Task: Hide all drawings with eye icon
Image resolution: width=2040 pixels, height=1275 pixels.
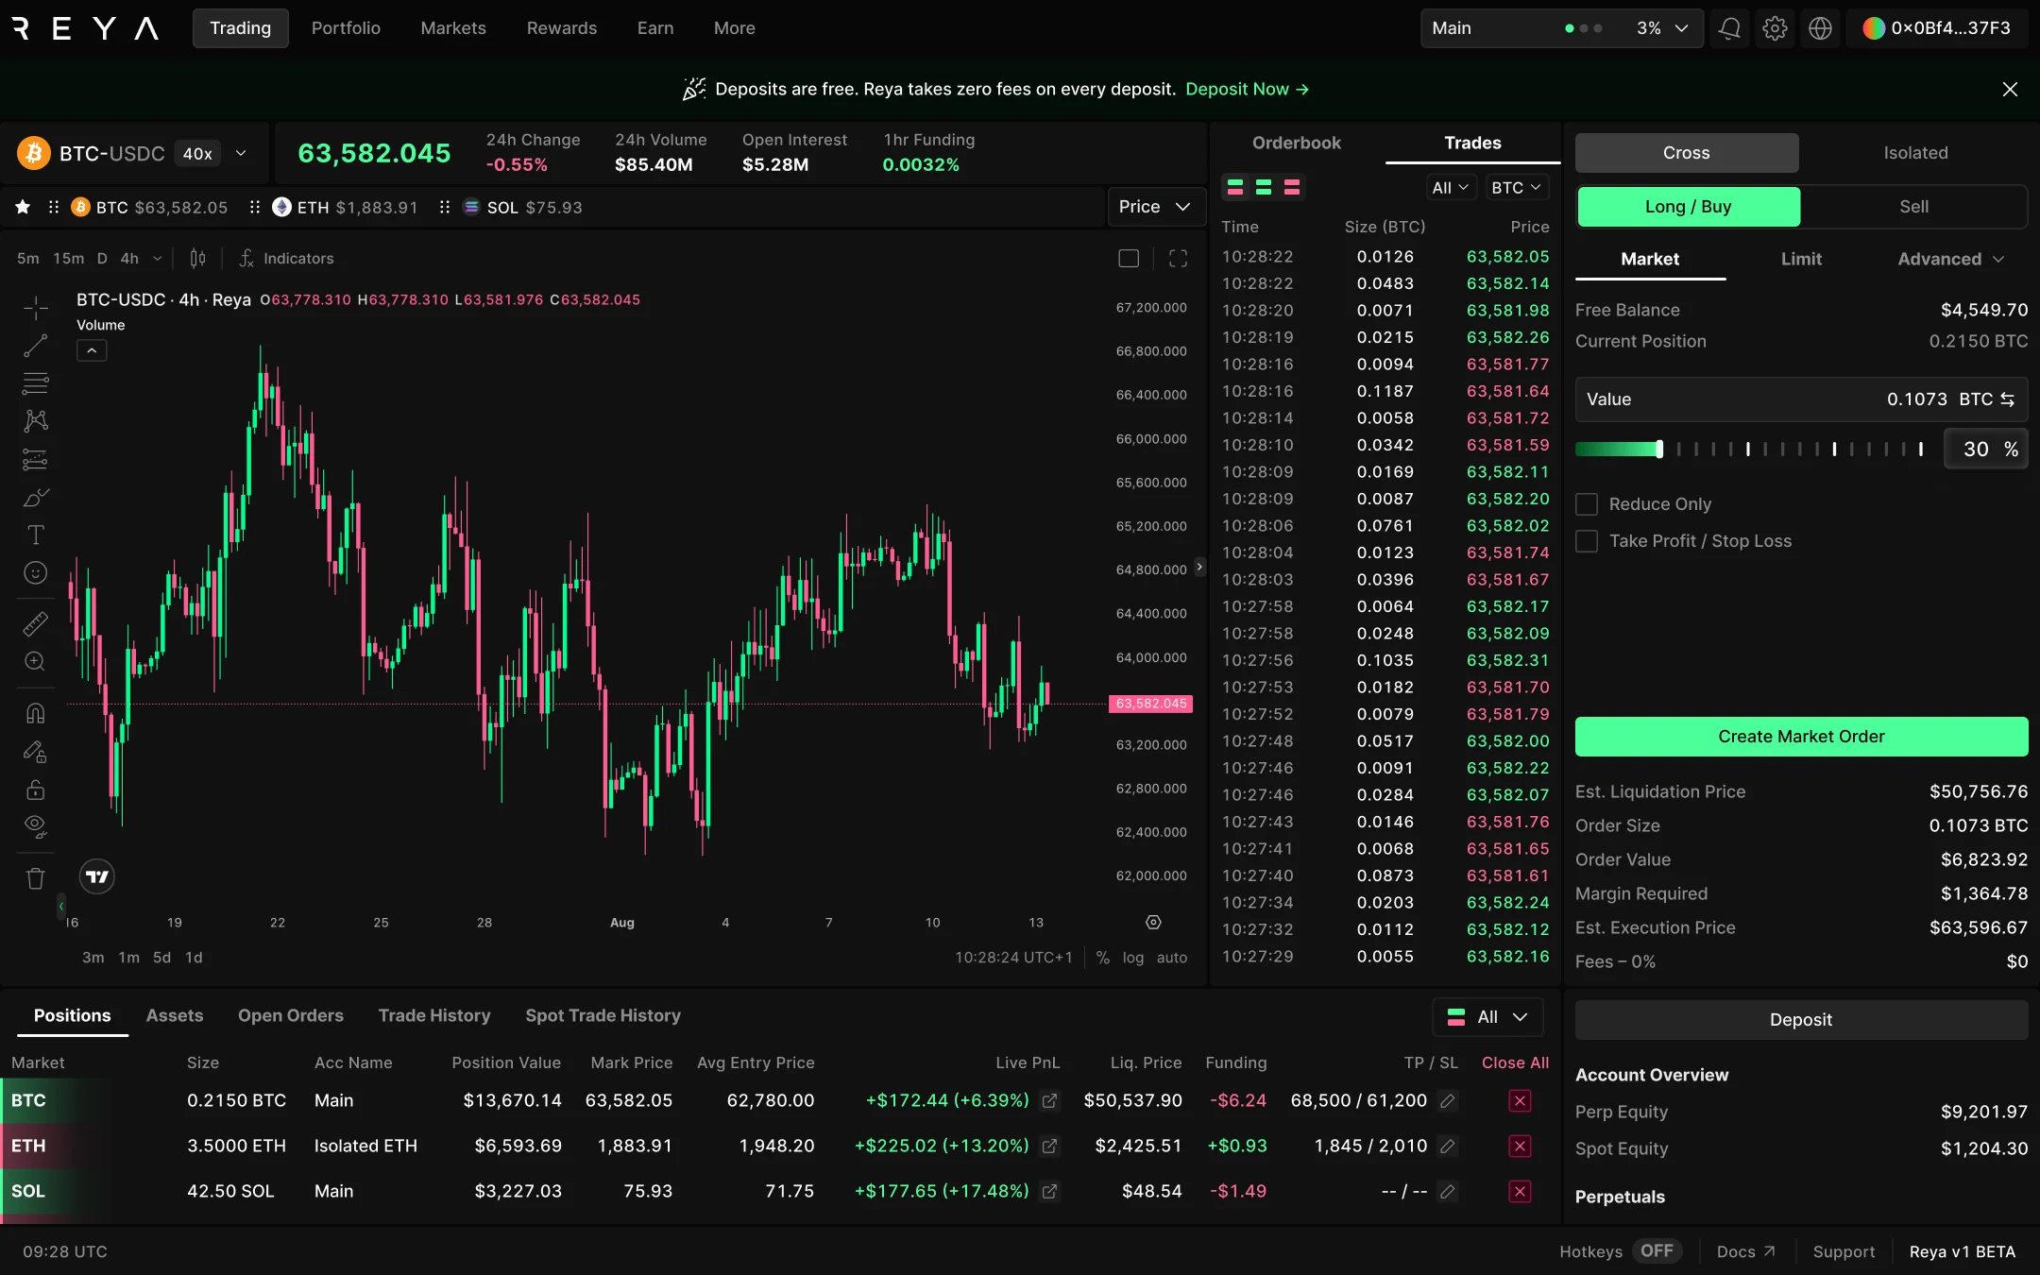Action: pyautogui.click(x=35, y=827)
